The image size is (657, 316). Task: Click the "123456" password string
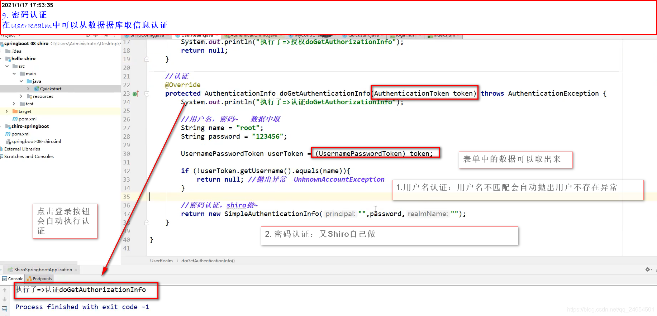(268, 137)
